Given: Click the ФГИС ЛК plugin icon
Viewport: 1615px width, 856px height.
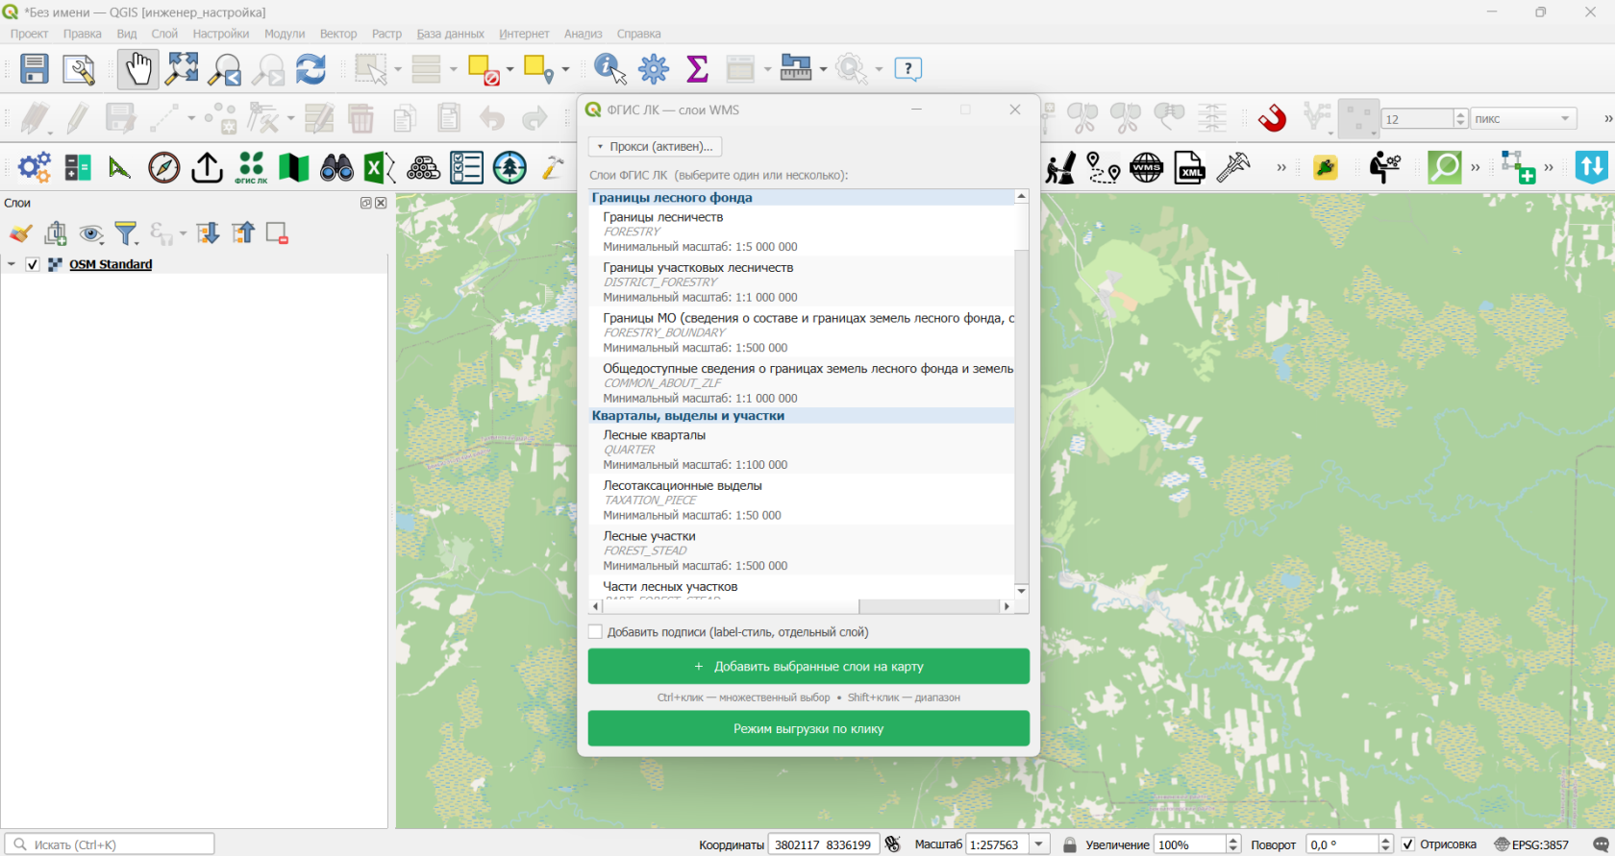Looking at the screenshot, I should click(251, 168).
